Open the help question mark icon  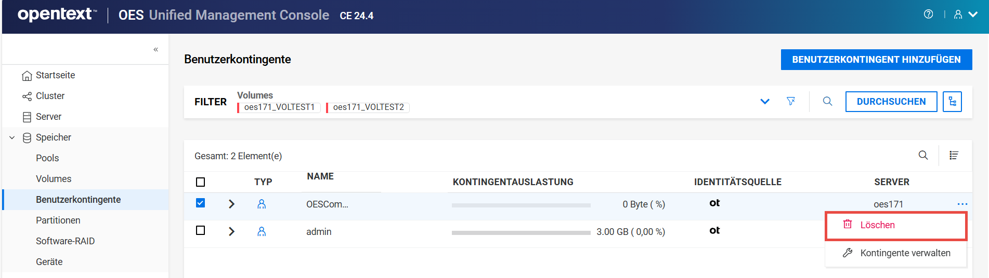928,15
